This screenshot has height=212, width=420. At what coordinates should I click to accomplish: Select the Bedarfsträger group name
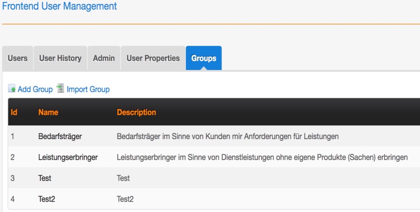(x=60, y=137)
